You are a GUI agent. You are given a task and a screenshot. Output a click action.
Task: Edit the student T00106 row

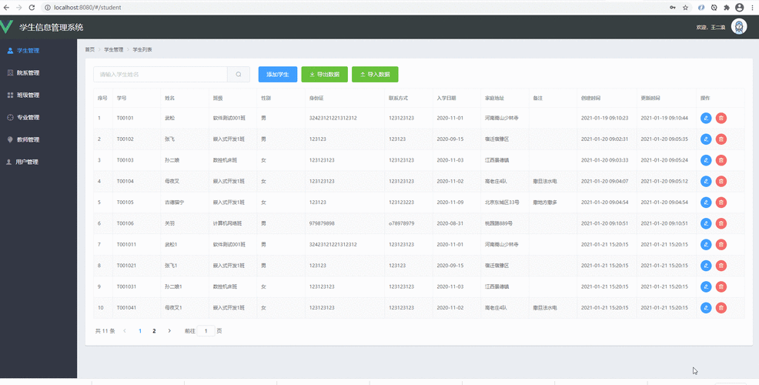(x=706, y=223)
